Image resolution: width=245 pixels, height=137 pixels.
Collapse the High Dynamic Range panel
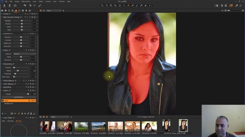2,17
